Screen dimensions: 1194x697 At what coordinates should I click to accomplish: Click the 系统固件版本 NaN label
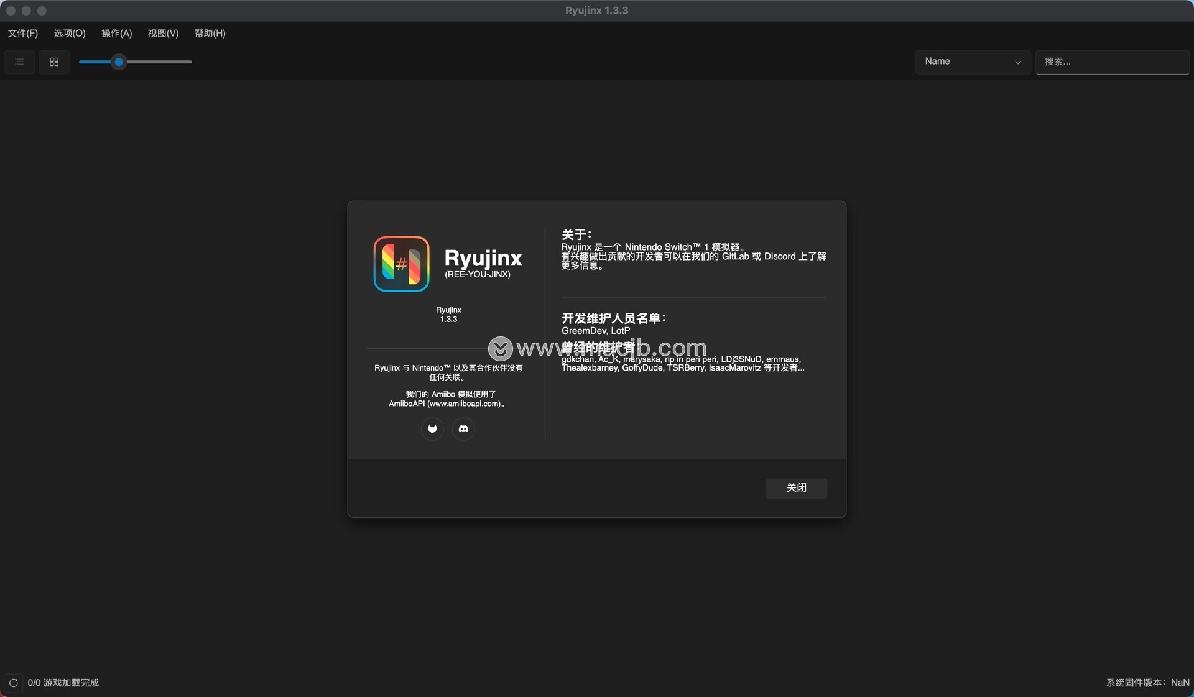click(x=1147, y=683)
